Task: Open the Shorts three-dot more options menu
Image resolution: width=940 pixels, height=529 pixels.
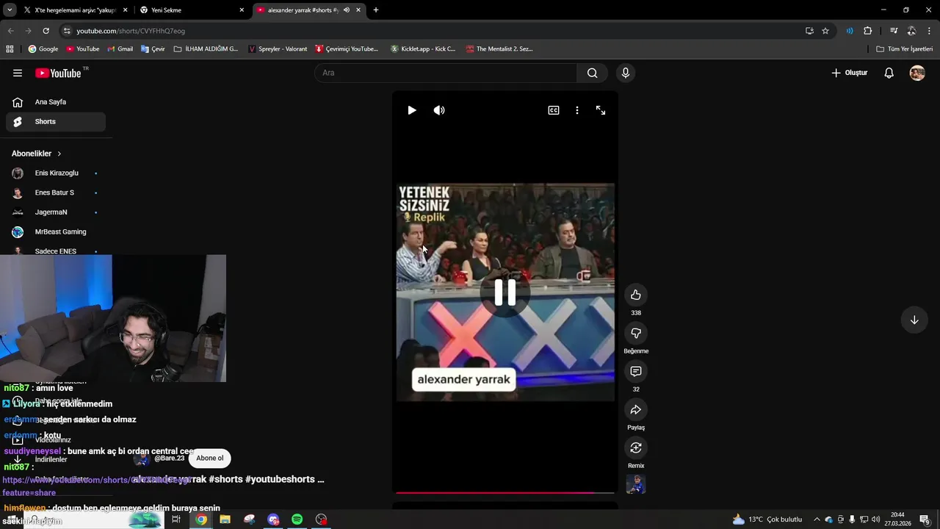Action: [x=577, y=110]
